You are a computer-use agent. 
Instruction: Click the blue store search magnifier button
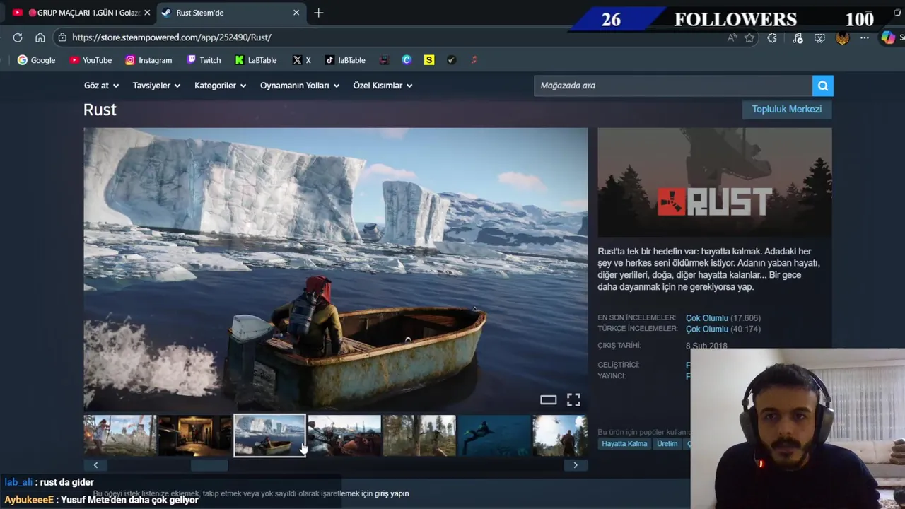[823, 86]
